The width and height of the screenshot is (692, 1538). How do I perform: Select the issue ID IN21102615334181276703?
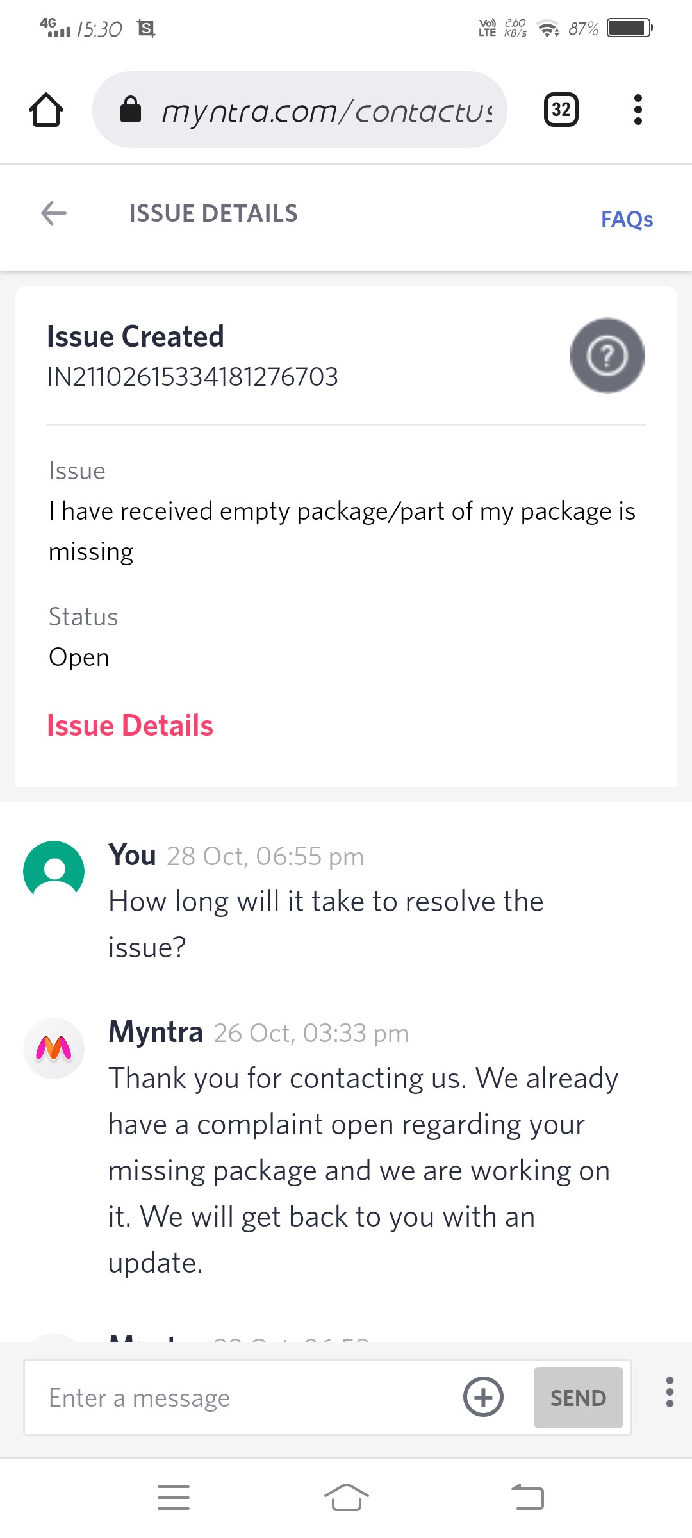[192, 377]
